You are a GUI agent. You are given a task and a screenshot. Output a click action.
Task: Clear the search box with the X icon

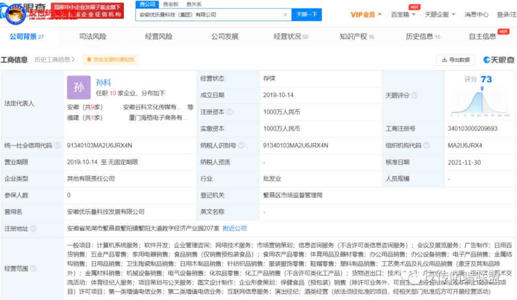point(285,14)
